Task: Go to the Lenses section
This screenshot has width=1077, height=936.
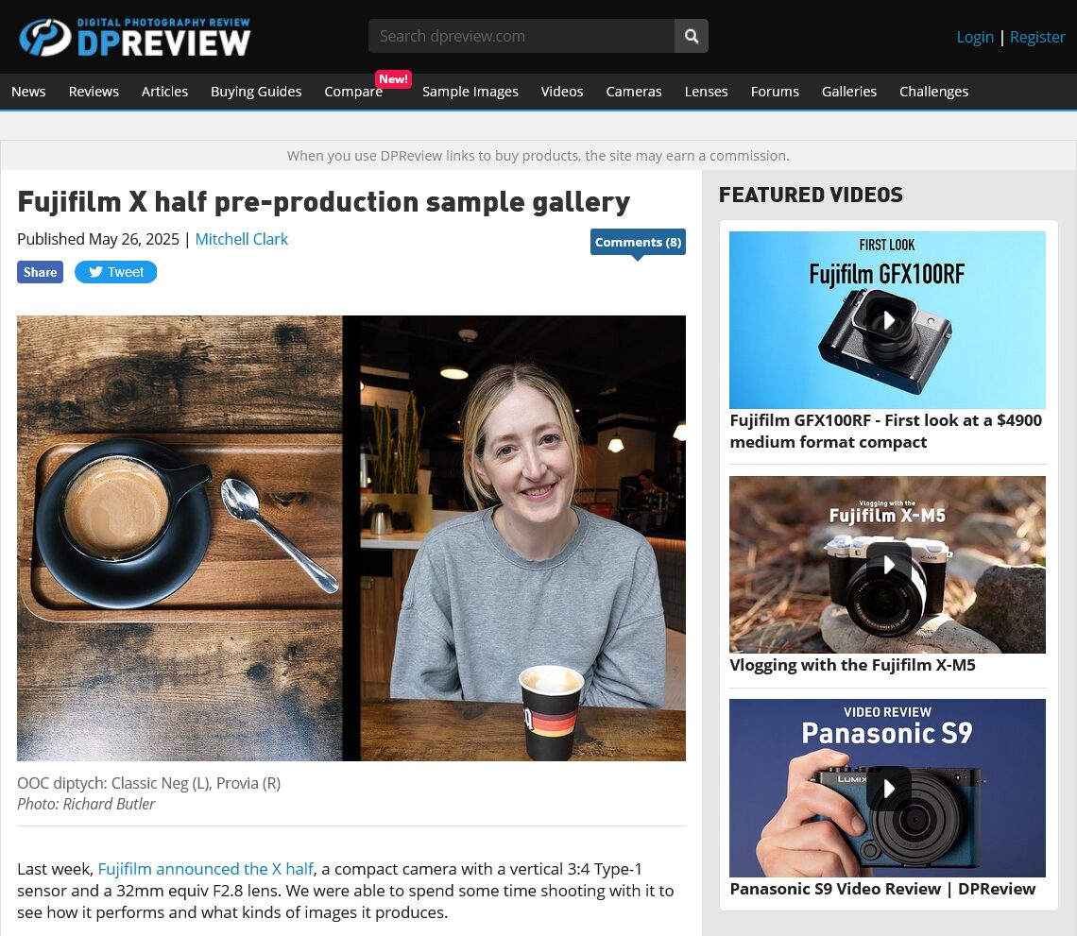Action: pyautogui.click(x=706, y=92)
